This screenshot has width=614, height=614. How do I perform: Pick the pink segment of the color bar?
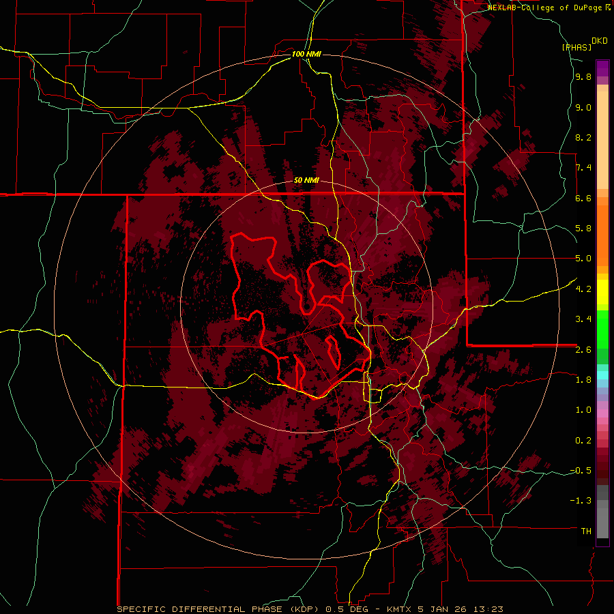(602, 413)
